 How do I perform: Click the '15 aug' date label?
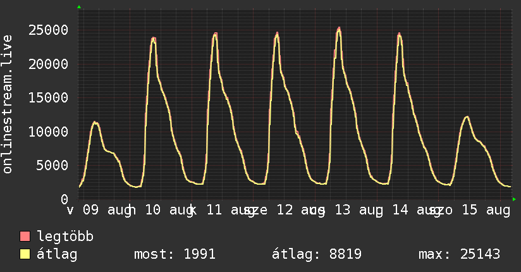486,210
